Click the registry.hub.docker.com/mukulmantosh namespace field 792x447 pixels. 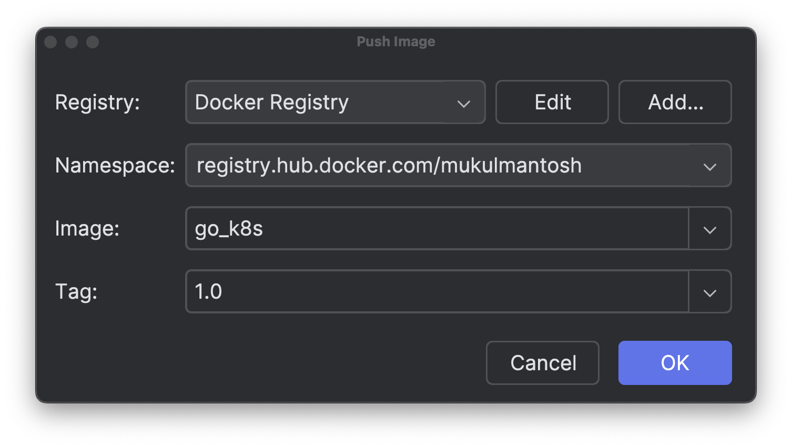[x=459, y=165]
